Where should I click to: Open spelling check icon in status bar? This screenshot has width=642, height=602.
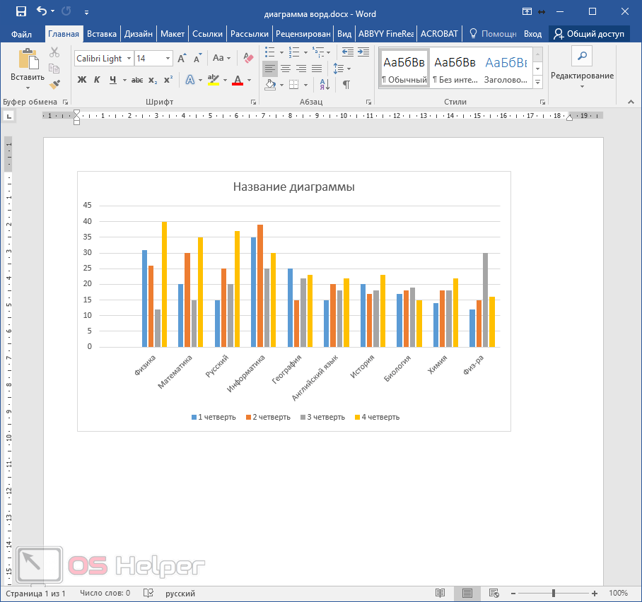148,594
